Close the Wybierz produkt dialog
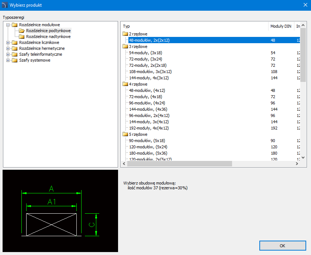311x255 pixels. [305, 5]
